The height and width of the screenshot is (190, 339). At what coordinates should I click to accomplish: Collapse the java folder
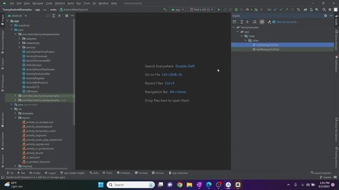[x=12, y=30]
